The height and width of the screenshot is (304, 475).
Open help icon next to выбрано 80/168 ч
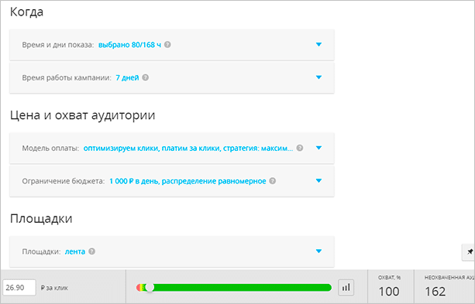167,45
